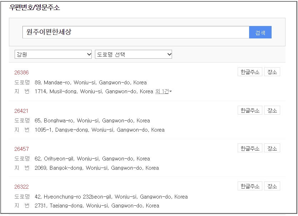Select postal code 26386

pos(21,73)
